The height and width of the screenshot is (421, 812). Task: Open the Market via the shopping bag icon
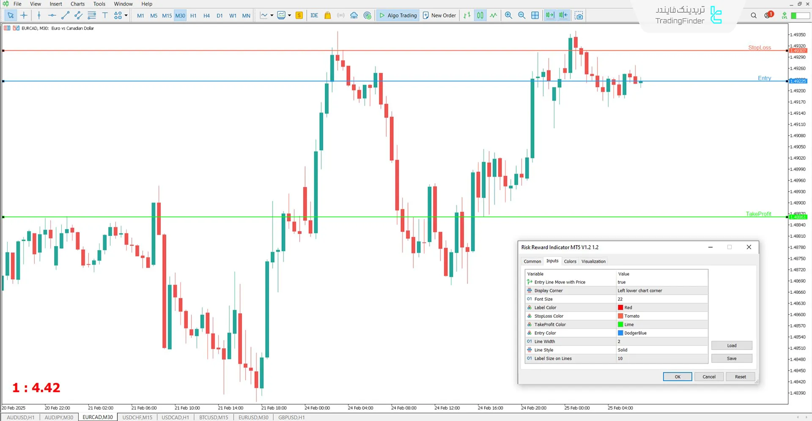[x=328, y=15]
